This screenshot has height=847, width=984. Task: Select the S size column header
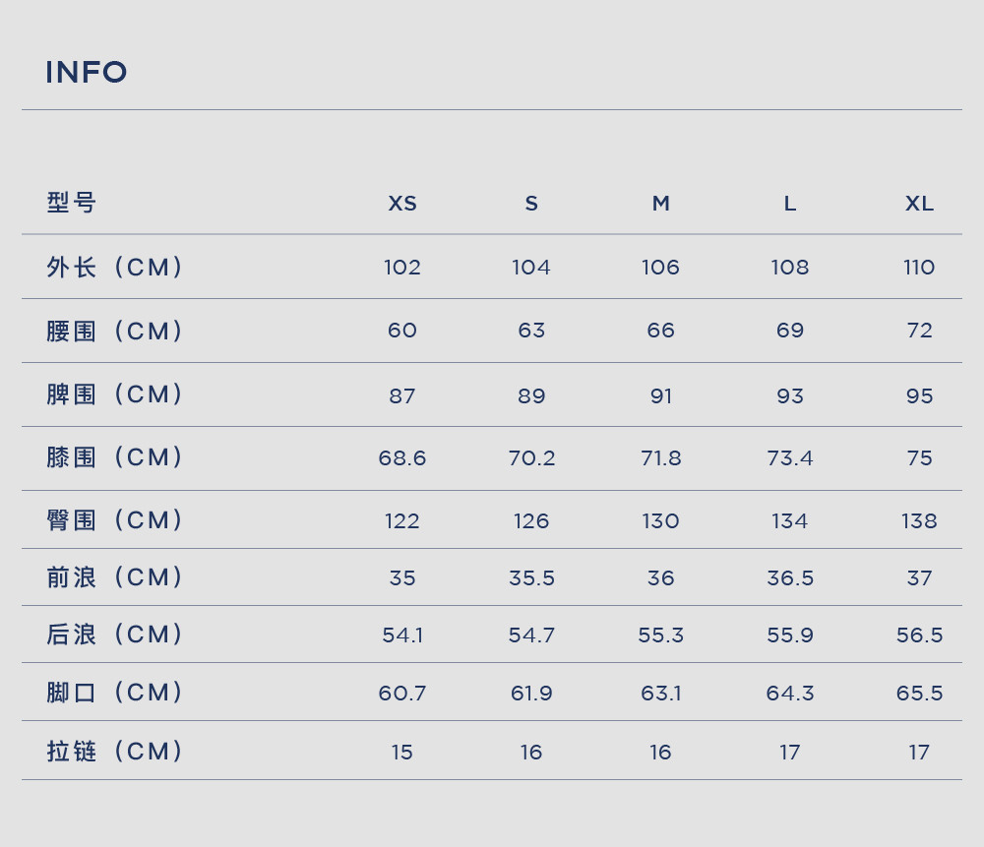(531, 204)
